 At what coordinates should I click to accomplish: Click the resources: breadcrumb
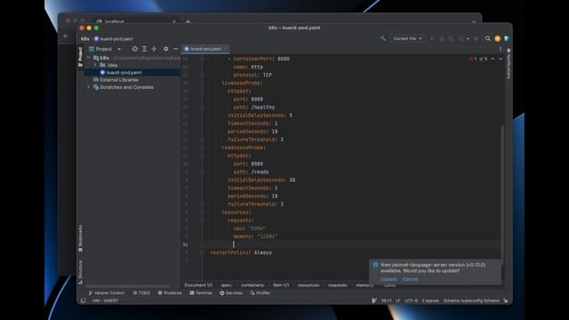pos(309,285)
